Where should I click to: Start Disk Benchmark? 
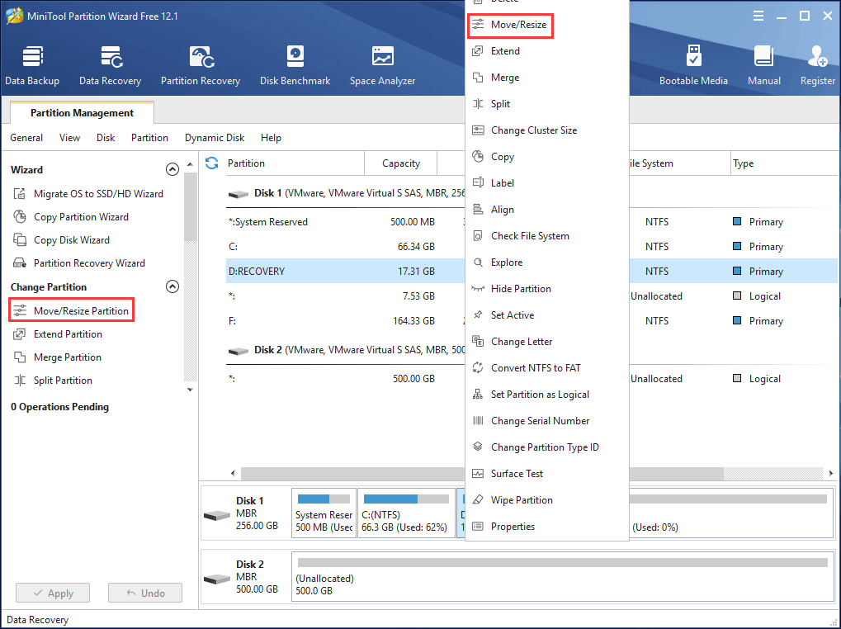point(295,65)
